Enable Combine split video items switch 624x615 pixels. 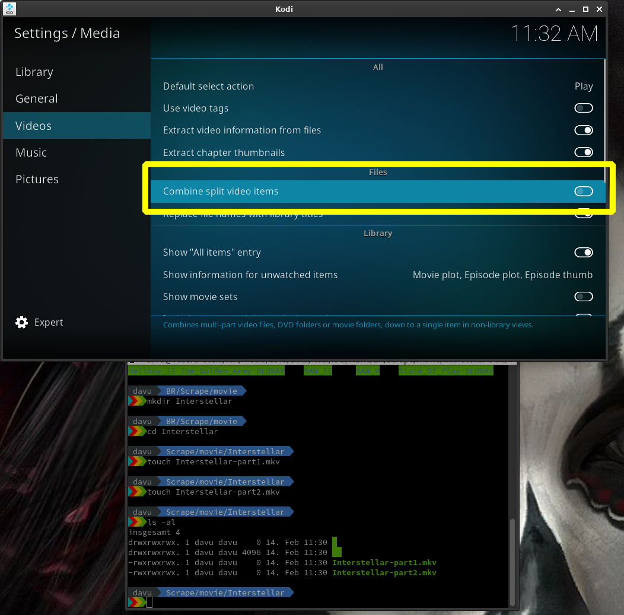[x=584, y=192]
